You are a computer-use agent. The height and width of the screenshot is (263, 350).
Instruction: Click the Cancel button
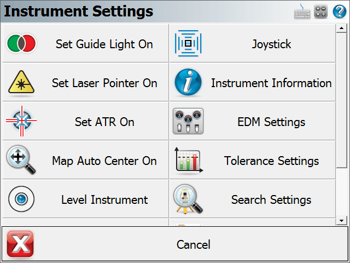click(x=175, y=244)
